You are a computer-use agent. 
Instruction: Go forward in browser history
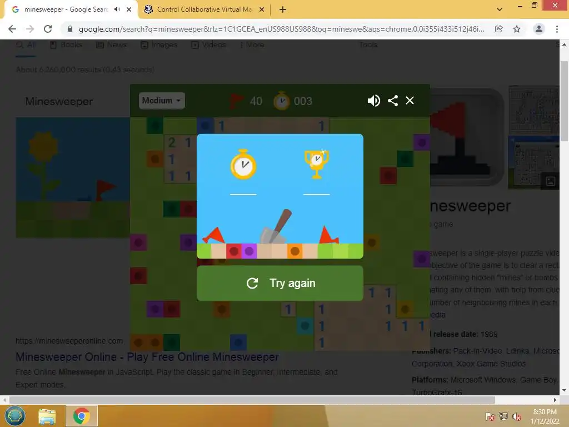click(30, 29)
